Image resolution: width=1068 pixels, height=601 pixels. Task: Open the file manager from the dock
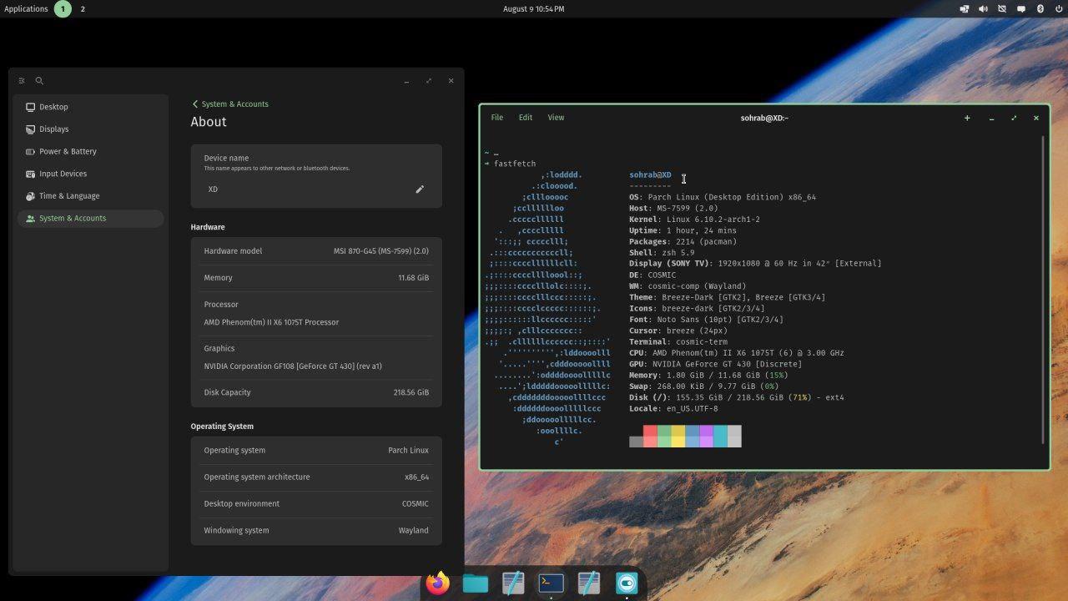476,583
